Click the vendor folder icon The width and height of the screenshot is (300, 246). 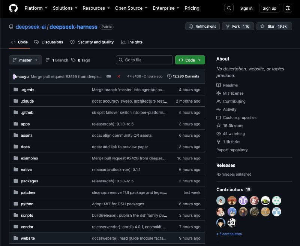[16, 227]
